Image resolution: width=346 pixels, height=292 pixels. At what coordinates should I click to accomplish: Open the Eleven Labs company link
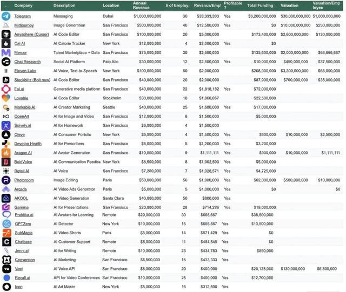coord(25,71)
